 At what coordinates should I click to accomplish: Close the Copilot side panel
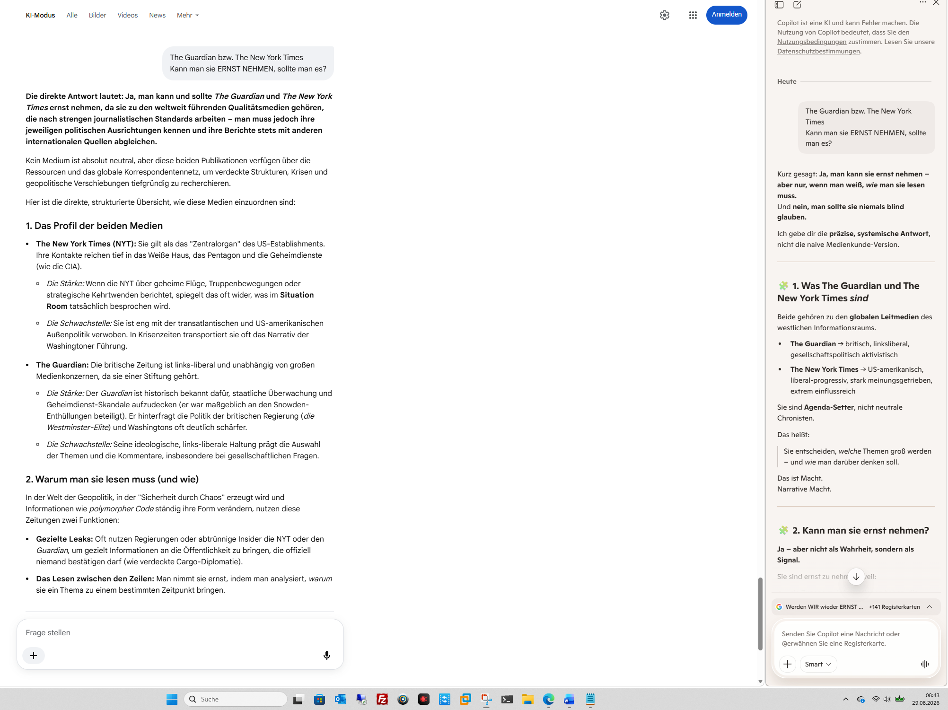click(936, 3)
